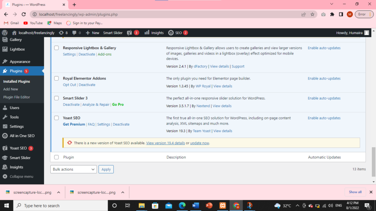This screenshot has height=211, width=376.
Task: Open All in One SEO sidebar item
Action: [22, 136]
